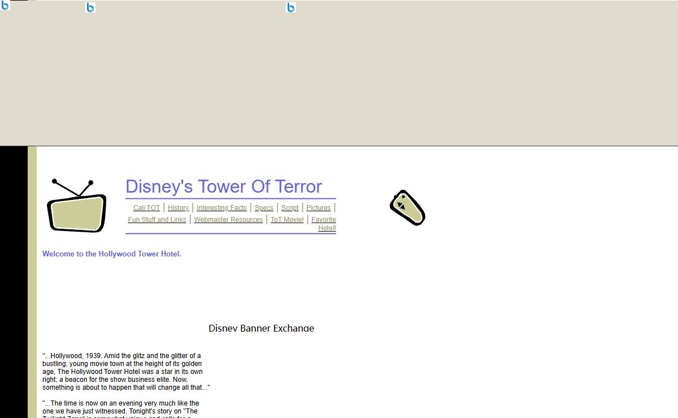Open the Cali TOT link
The image size is (678, 418).
147,208
